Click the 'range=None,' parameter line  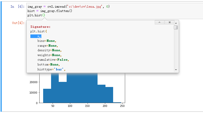click(48, 46)
